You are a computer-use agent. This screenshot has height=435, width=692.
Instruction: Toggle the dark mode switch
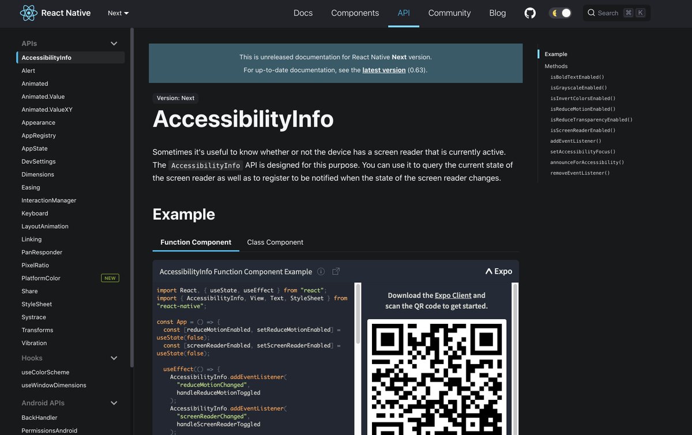560,13
